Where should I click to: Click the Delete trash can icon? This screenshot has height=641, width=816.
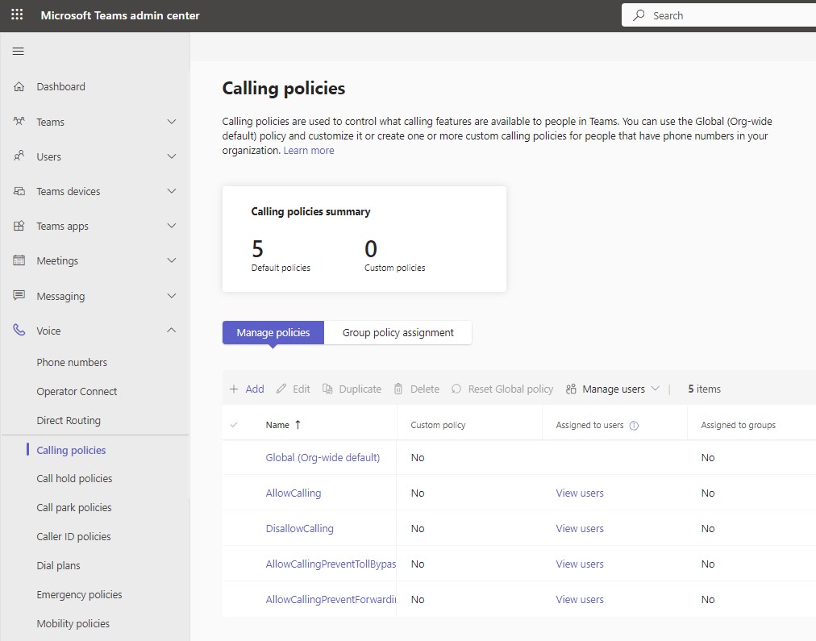398,389
